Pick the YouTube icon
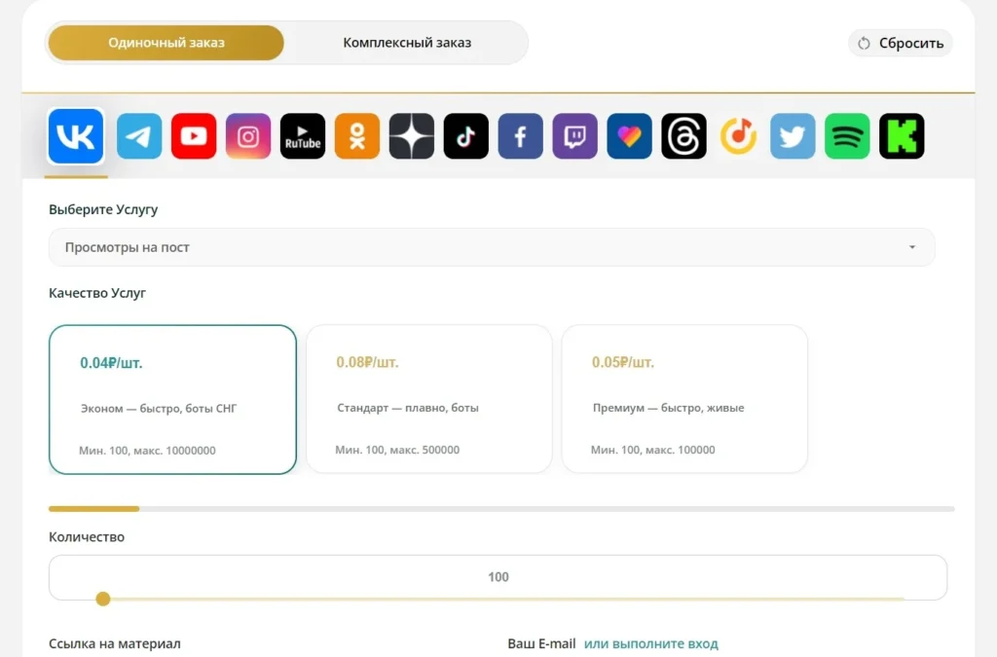Screen dimensions: 997x657 tap(194, 136)
